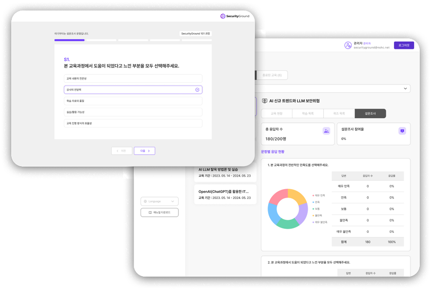Viewport: 431px width, 290px height.
Task: Expand the course selection dropdown chevron
Action: point(405,89)
